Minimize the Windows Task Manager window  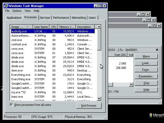[96, 6]
